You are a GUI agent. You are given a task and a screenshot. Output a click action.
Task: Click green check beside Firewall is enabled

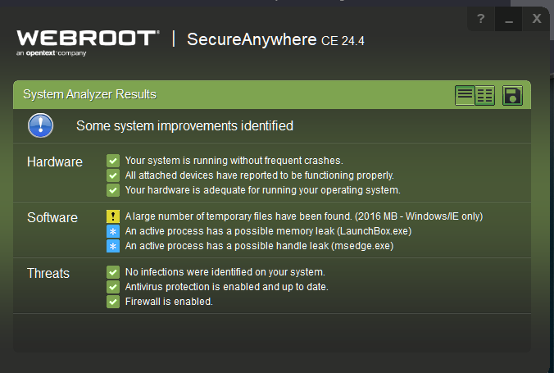coord(113,302)
